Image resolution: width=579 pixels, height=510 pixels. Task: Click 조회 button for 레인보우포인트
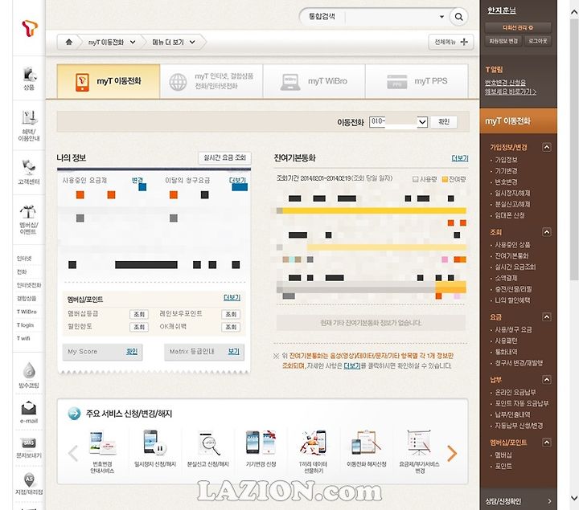pyautogui.click(x=231, y=314)
